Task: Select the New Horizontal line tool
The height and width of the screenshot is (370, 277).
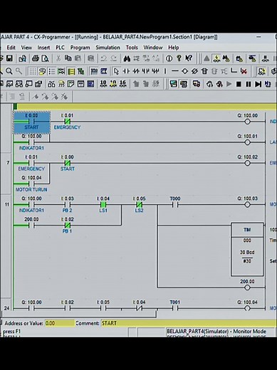Action: coord(175,71)
